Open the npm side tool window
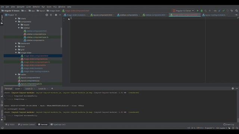The height and width of the screenshot is (134, 239). [2, 103]
